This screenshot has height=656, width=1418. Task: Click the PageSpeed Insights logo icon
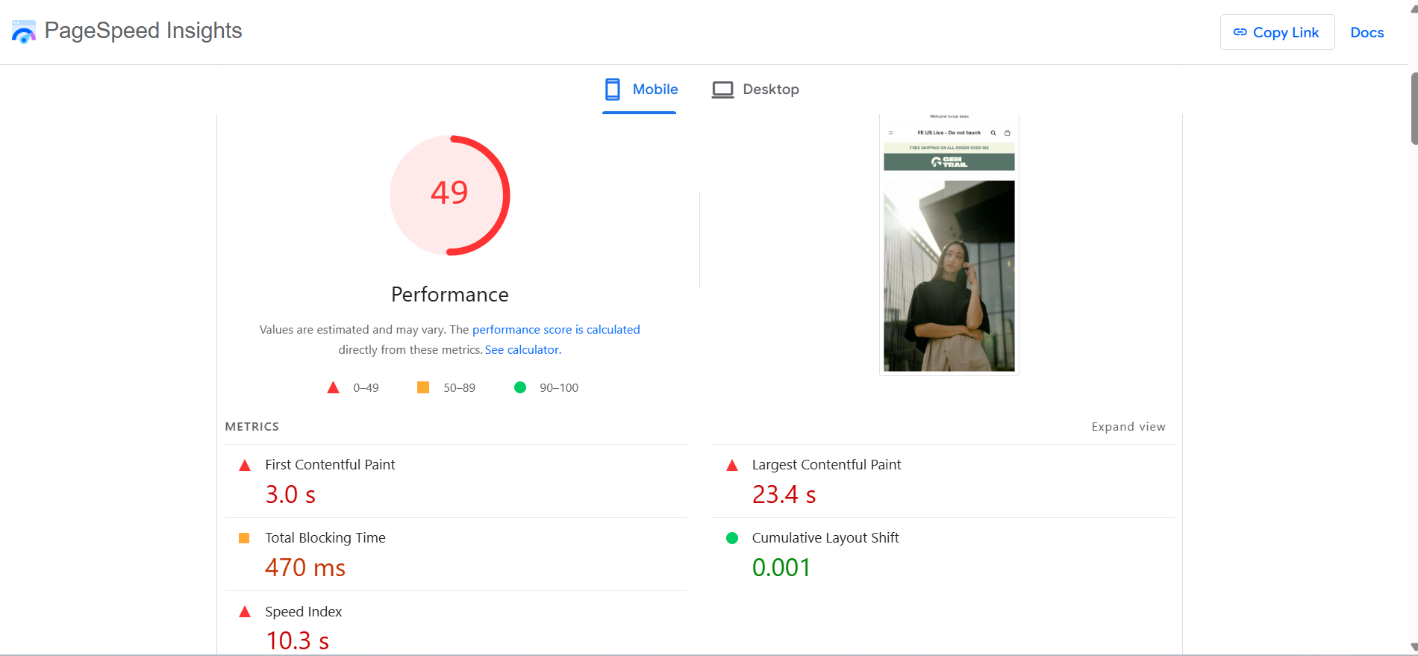pyautogui.click(x=24, y=32)
